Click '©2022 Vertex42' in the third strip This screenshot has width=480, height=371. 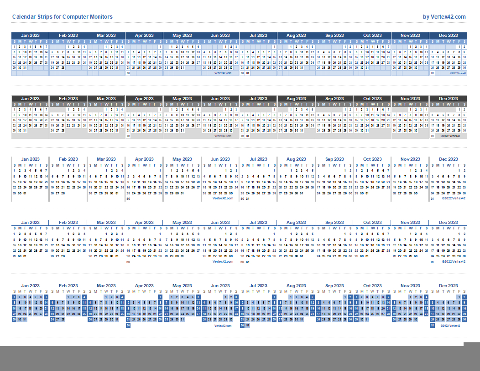coord(454,198)
